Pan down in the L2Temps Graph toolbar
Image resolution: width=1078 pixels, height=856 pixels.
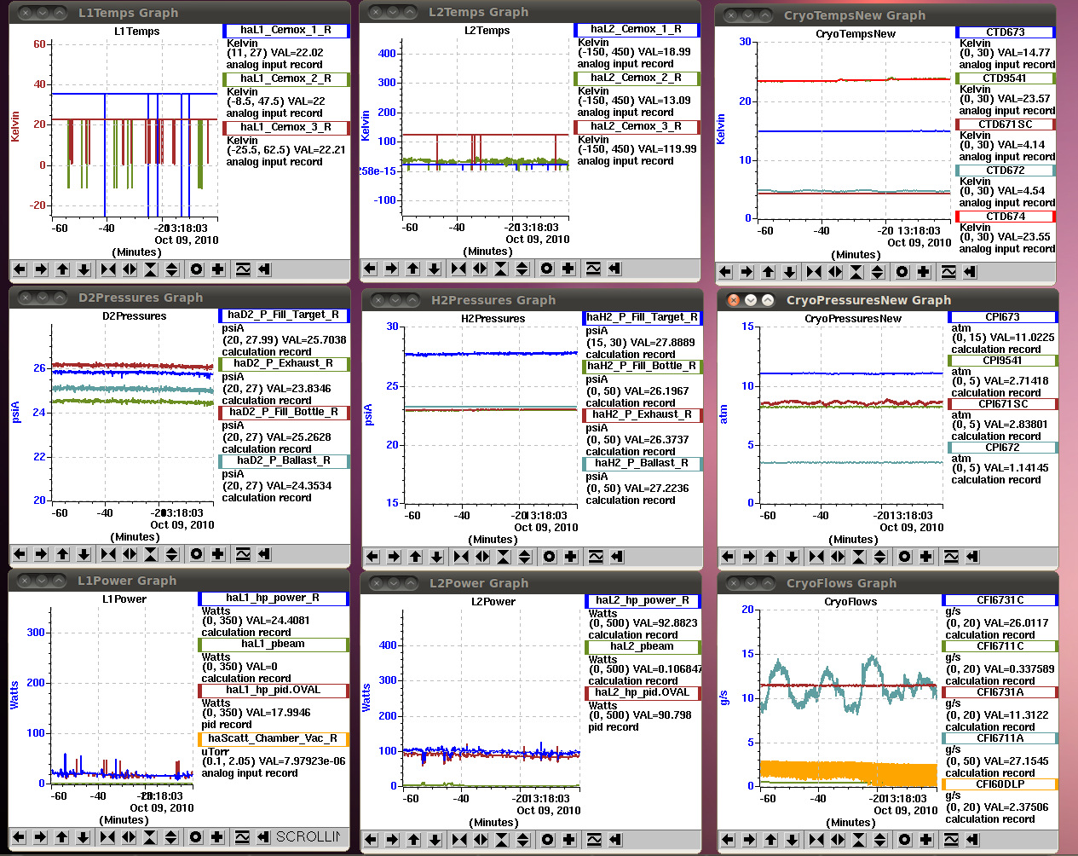tap(434, 269)
